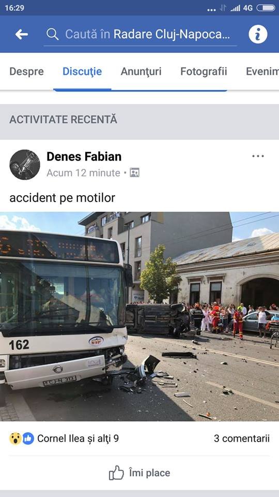View the wow reaction emoji
The height and width of the screenshot is (497, 279).
tap(15, 438)
